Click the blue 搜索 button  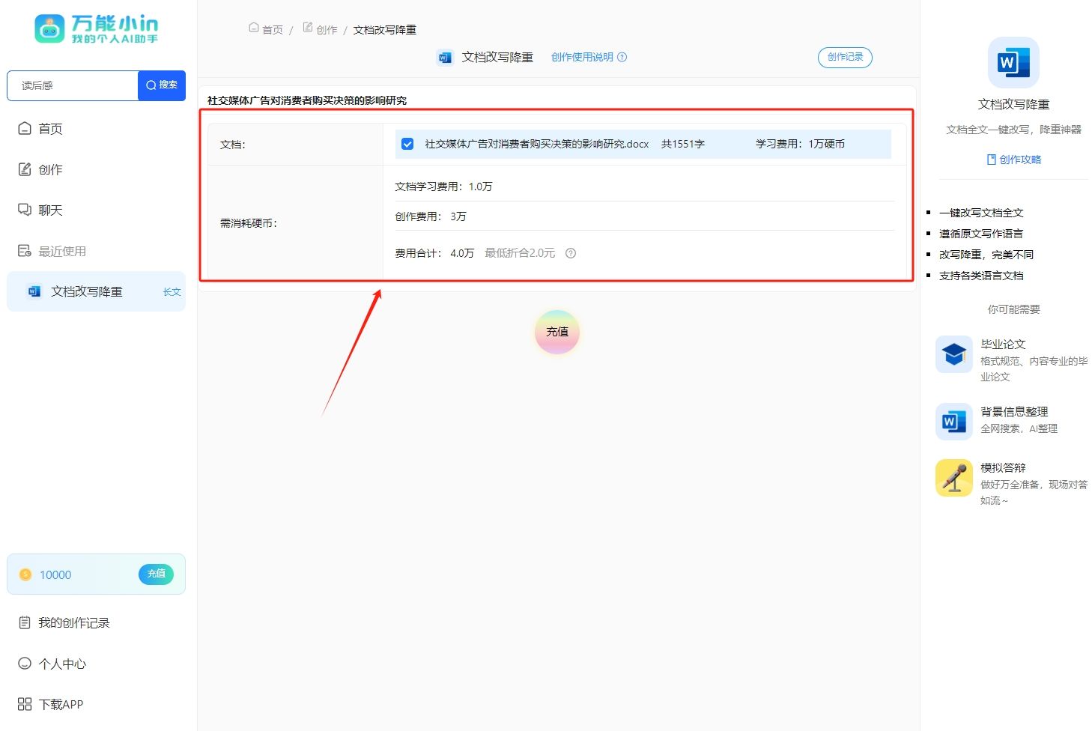pos(162,85)
